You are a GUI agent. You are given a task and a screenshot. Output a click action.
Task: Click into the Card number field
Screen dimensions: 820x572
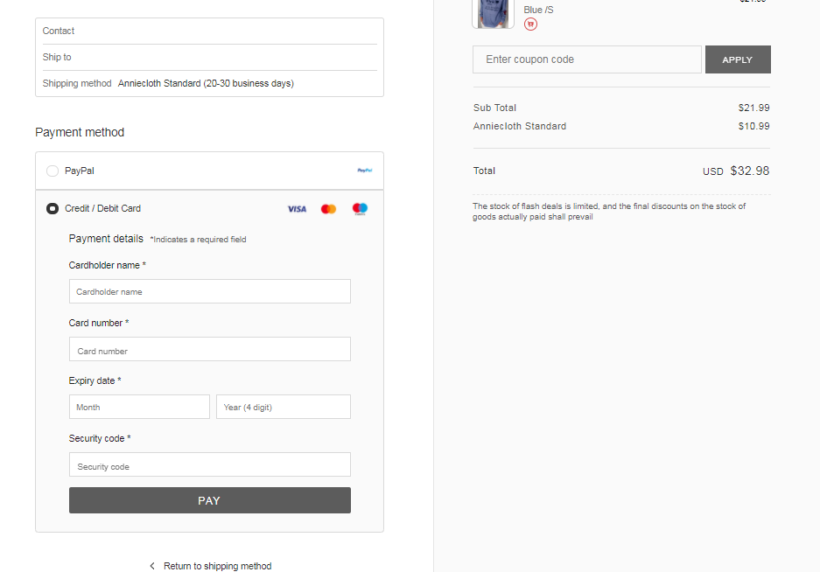click(209, 350)
